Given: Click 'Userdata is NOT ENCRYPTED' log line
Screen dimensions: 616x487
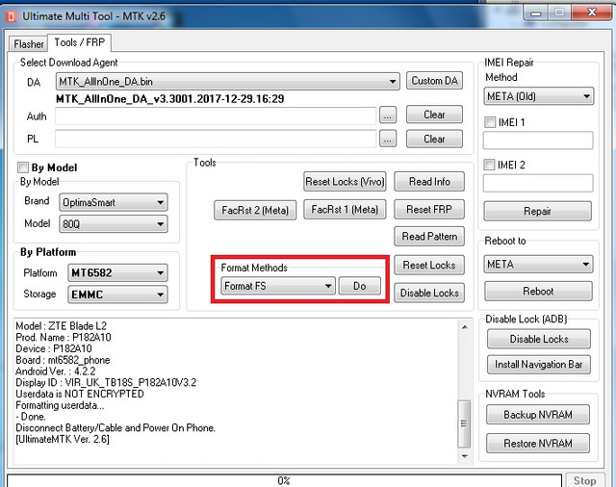Looking at the screenshot, I should 80,394.
